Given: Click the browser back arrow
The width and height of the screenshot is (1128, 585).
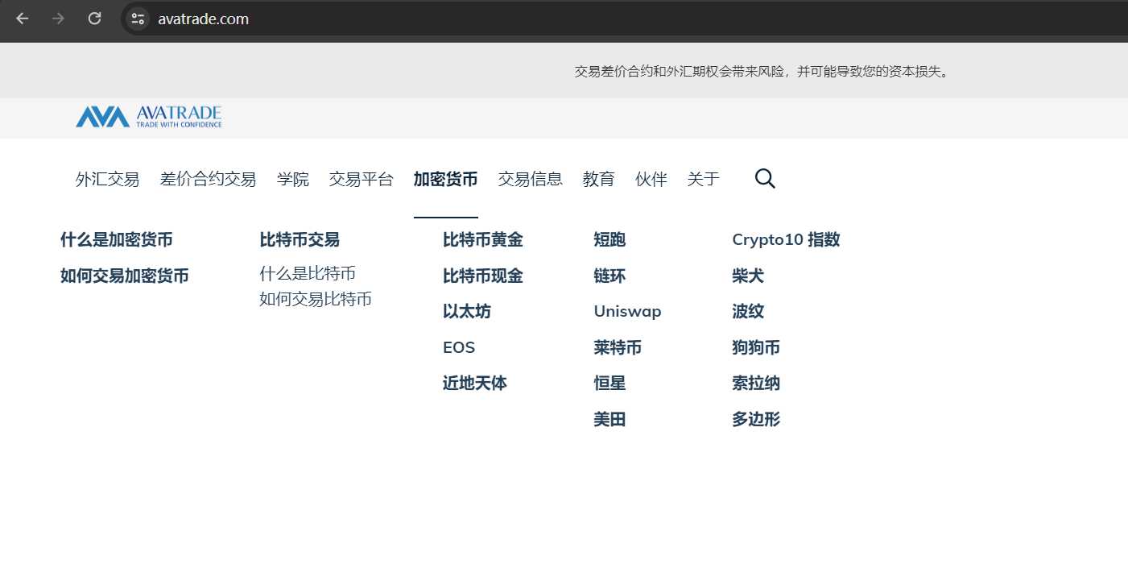Looking at the screenshot, I should coord(23,19).
